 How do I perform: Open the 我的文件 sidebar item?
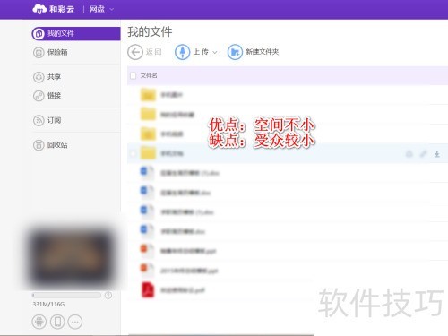pyautogui.click(x=76, y=33)
